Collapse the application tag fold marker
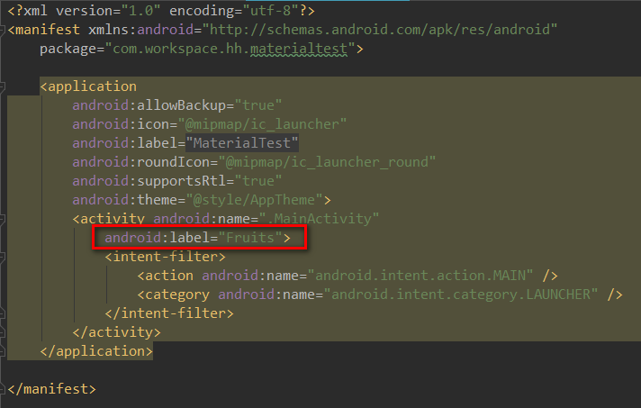This screenshot has height=408, width=641. click(x=2, y=86)
